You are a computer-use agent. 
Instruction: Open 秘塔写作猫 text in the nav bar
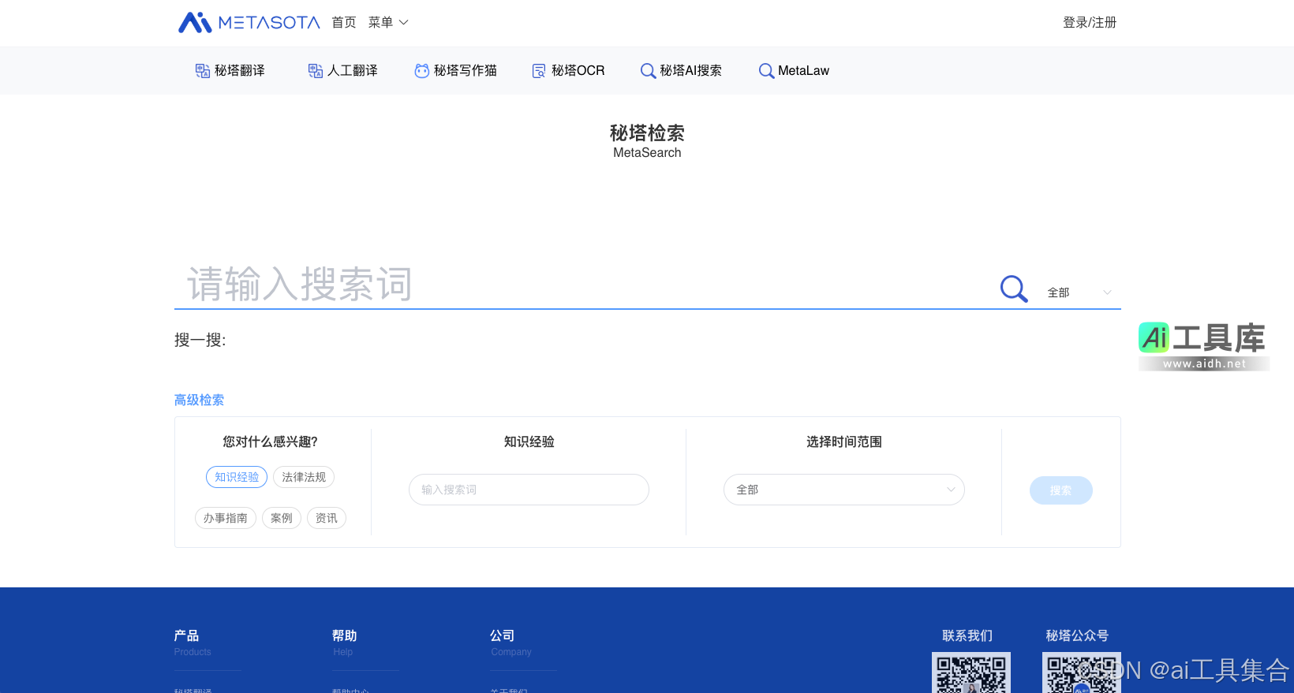coord(466,71)
